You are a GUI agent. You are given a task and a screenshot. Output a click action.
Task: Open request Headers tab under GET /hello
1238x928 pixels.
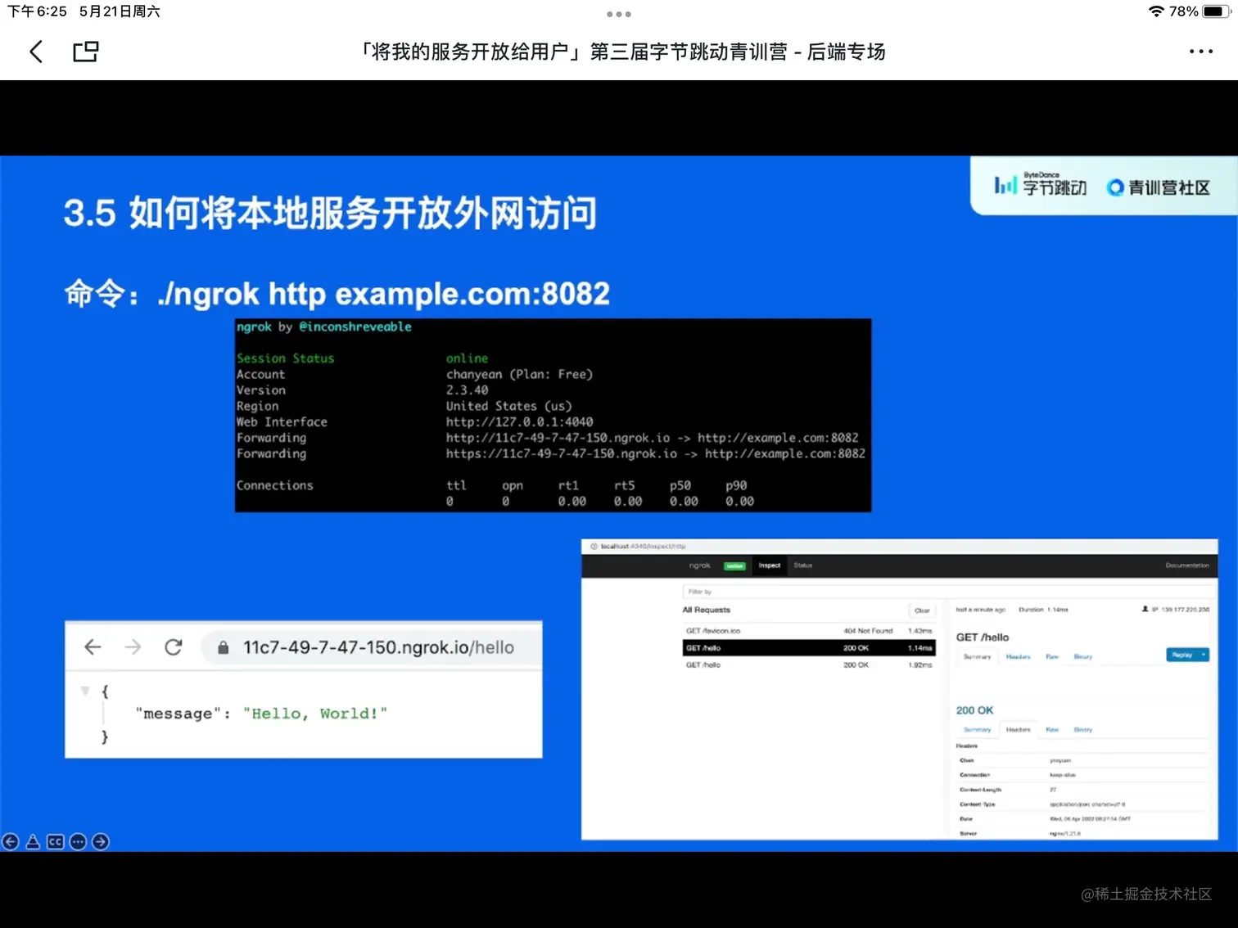(1018, 656)
